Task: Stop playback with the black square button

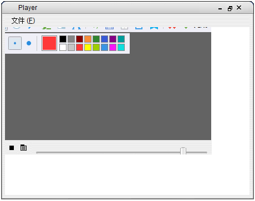Action: pyautogui.click(x=12, y=148)
